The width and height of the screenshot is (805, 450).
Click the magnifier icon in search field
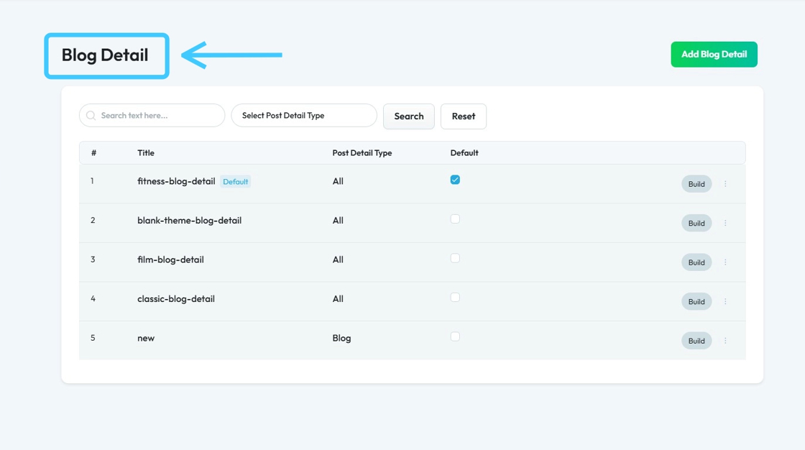point(91,116)
